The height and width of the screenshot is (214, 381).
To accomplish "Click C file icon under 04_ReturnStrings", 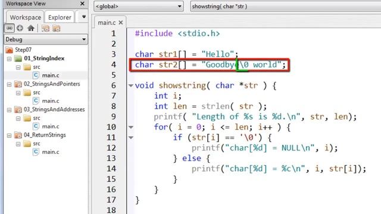I will 36,152.
